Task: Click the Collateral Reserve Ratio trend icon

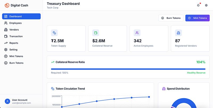Action: (x=52, y=62)
